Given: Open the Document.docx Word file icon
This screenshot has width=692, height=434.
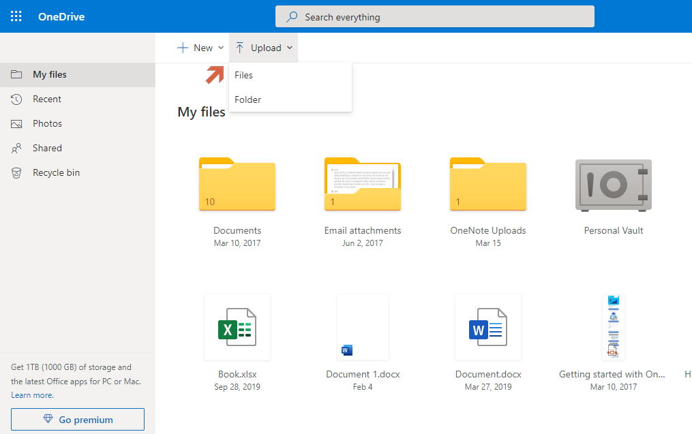Looking at the screenshot, I should [488, 327].
